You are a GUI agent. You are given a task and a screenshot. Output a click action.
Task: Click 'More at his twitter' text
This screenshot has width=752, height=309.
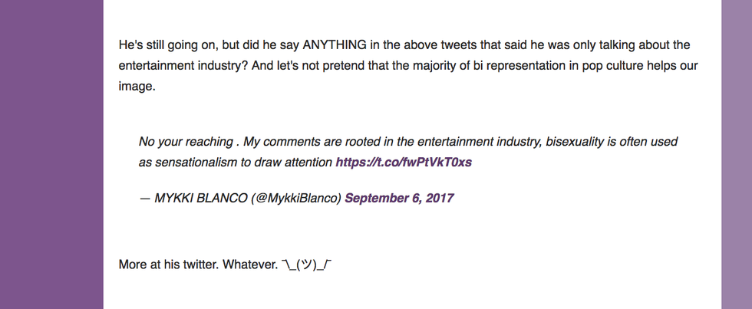coord(169,265)
